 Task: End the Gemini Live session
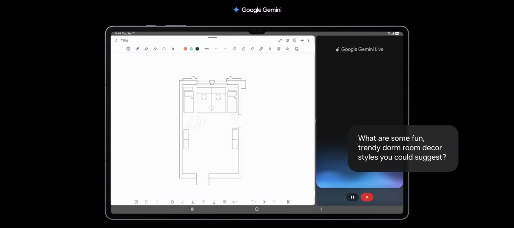pos(367,197)
